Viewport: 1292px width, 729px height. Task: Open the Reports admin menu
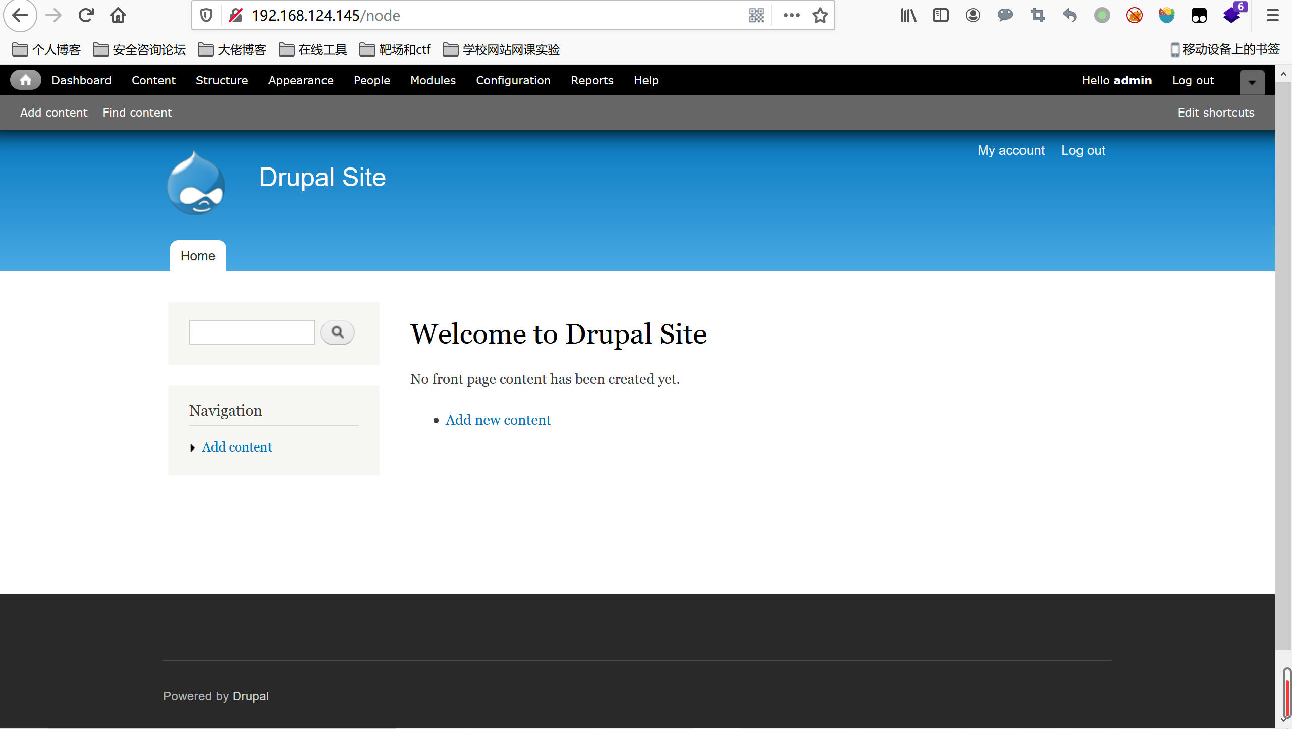coord(592,80)
